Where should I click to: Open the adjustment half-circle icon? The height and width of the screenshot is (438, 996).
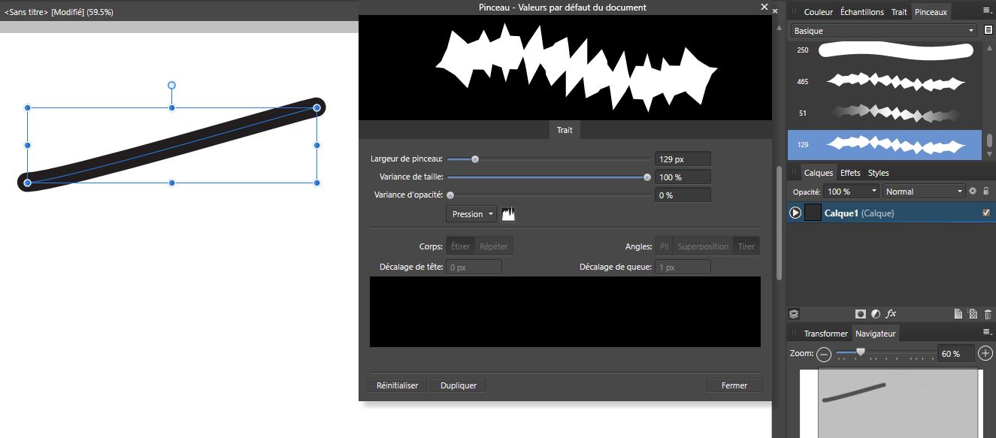(x=876, y=314)
